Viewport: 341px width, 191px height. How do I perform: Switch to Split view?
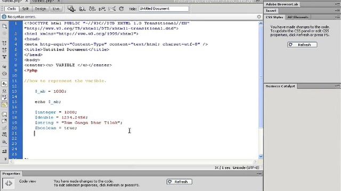[26, 8]
